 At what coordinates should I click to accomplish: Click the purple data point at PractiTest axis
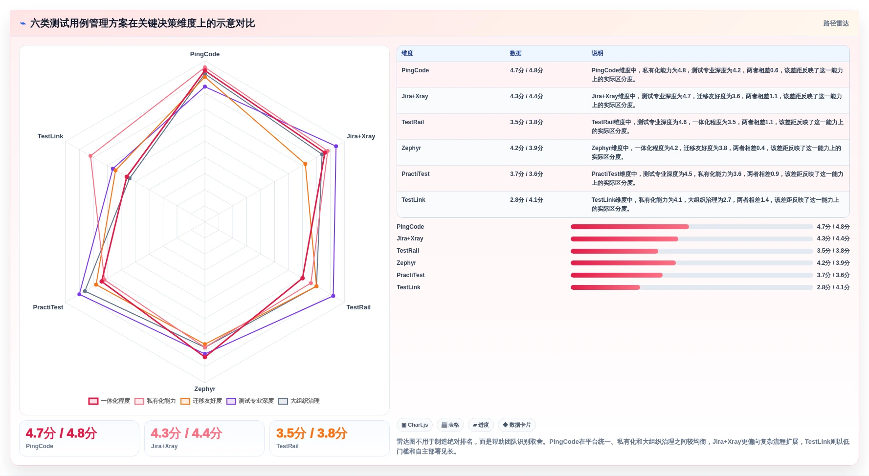pyautogui.click(x=79, y=294)
